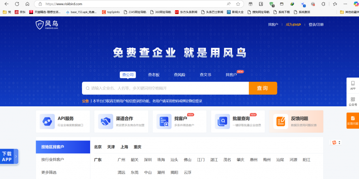
Task: Click the 找客户 card icon
Action: [x=164, y=121]
